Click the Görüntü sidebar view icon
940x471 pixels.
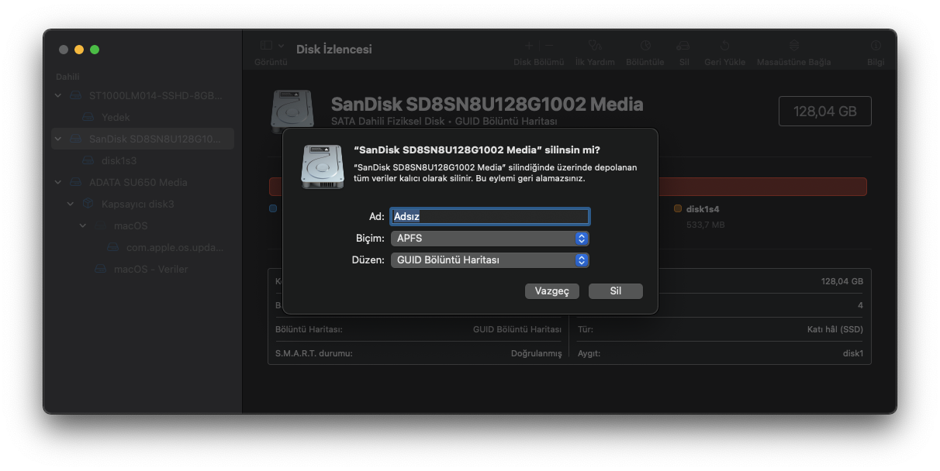coord(266,46)
